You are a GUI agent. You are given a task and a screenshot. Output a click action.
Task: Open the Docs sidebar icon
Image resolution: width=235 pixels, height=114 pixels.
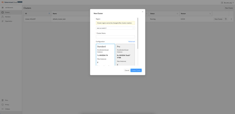pos(3,100)
